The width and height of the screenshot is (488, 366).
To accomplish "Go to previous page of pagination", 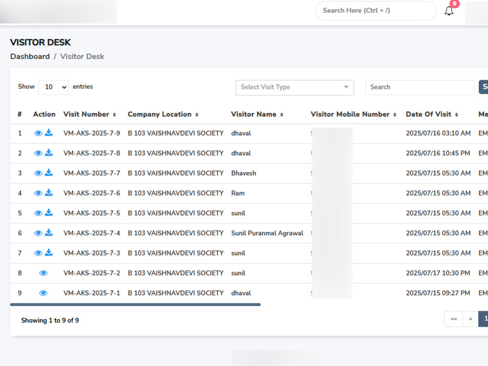I will [470, 319].
